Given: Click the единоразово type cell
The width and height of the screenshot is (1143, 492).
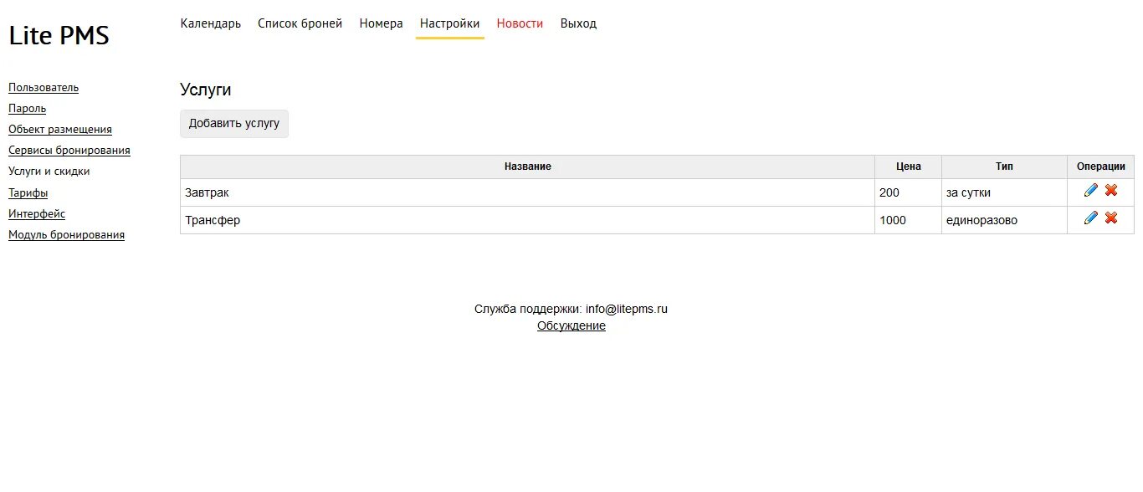Looking at the screenshot, I should point(1004,220).
